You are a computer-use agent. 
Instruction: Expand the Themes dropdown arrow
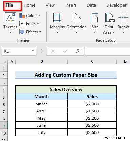10,32
